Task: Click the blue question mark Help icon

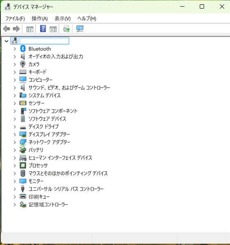Action: (x=43, y=29)
